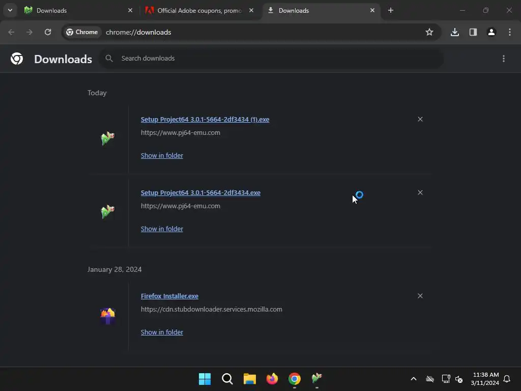Go forward to next page
This screenshot has width=521, height=391.
(x=30, y=32)
